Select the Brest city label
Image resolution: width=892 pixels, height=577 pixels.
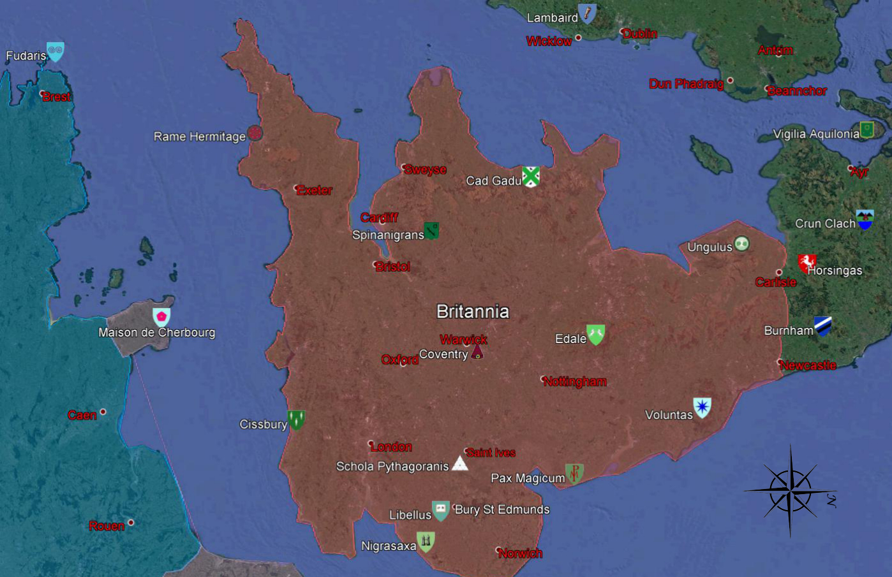click(57, 97)
